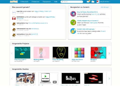Open the What's Happening on Scratch? headline
The image size is (120, 90).
pyautogui.click(x=88, y=20)
